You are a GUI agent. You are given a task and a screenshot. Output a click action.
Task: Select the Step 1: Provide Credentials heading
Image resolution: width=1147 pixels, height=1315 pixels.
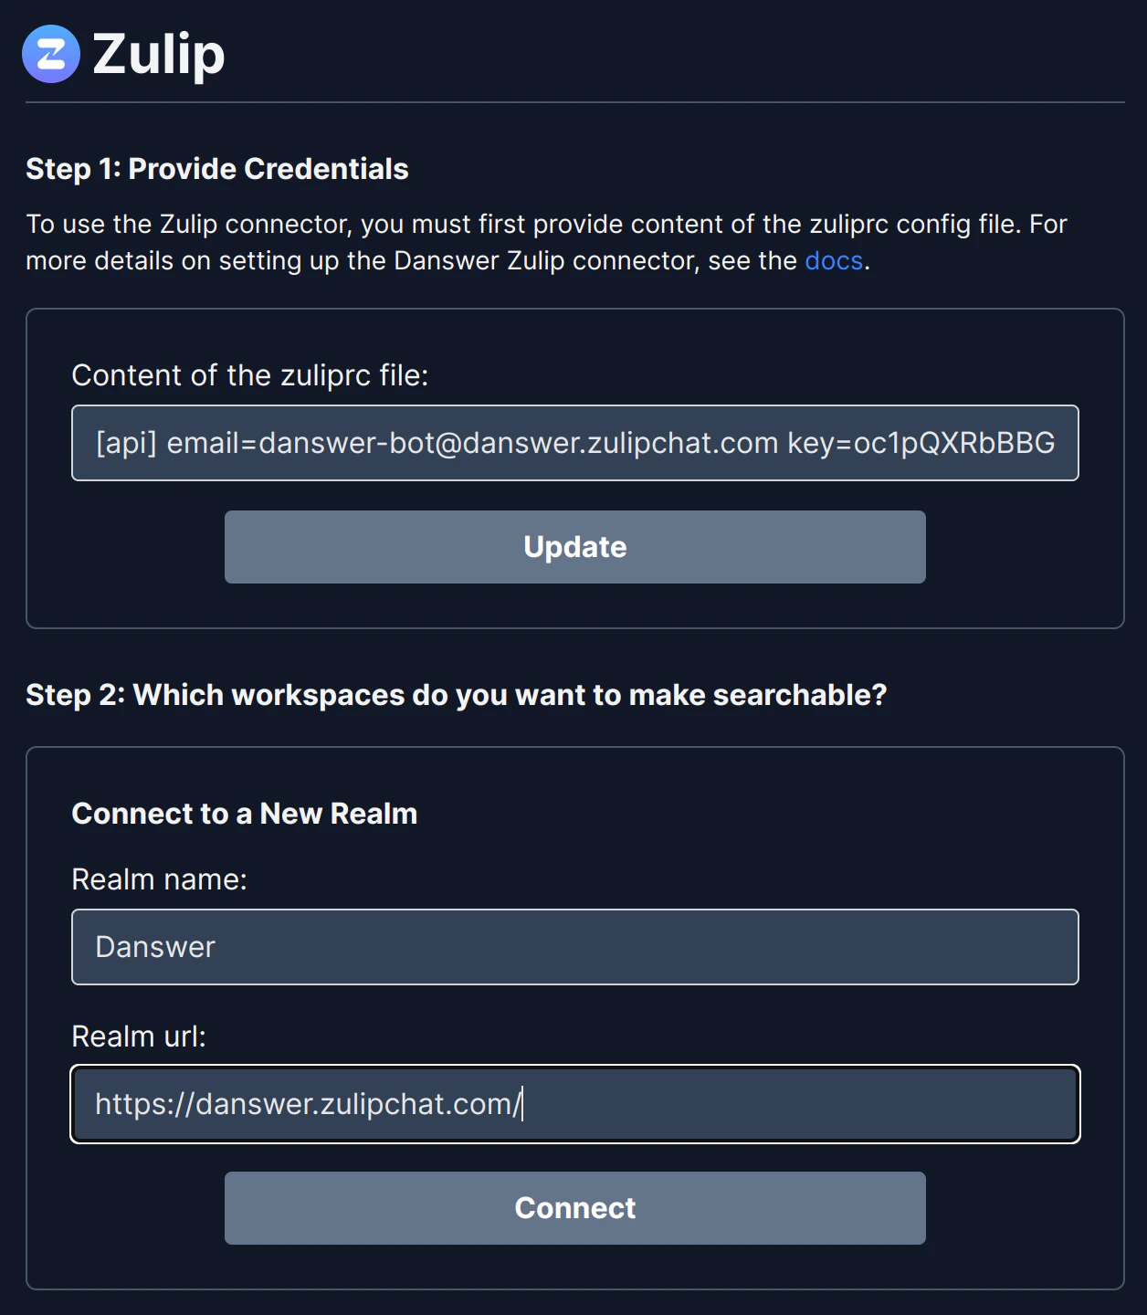click(217, 169)
